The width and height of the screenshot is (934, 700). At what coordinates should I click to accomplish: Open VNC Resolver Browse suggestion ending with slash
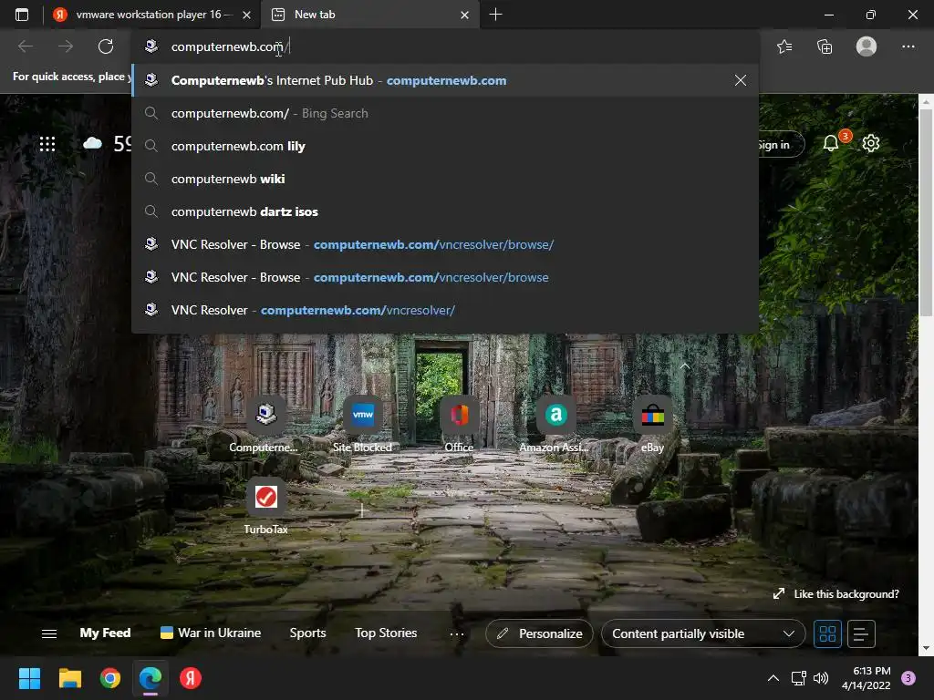point(445,244)
